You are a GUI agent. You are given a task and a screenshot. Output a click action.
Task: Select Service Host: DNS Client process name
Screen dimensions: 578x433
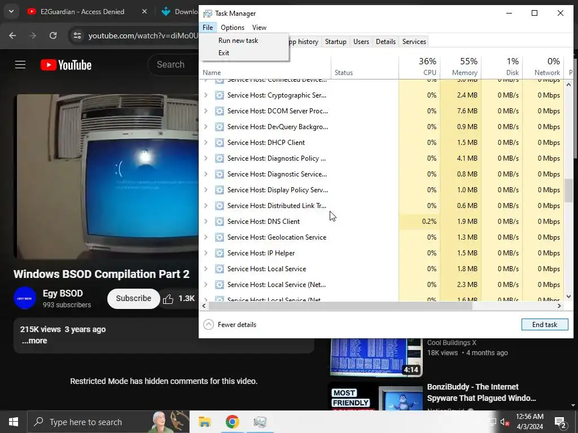pyautogui.click(x=263, y=222)
